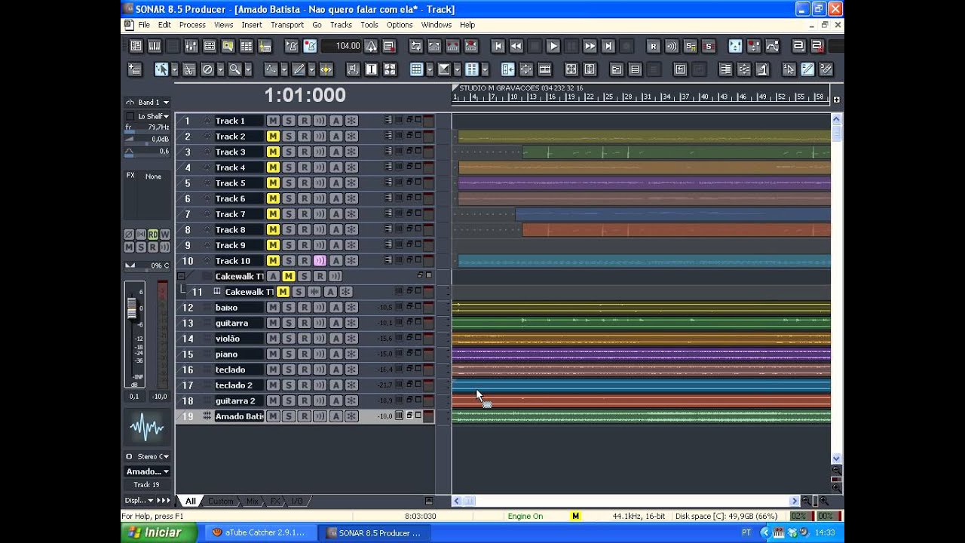Select the arrow Select tool
Image resolution: width=965 pixels, height=543 pixels.
[x=161, y=69]
